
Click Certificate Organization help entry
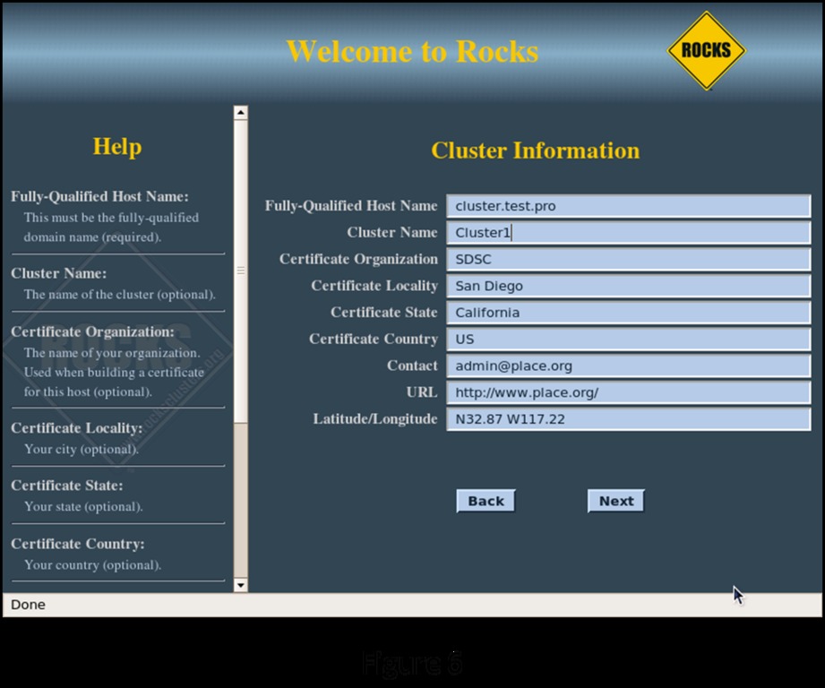[x=92, y=331]
